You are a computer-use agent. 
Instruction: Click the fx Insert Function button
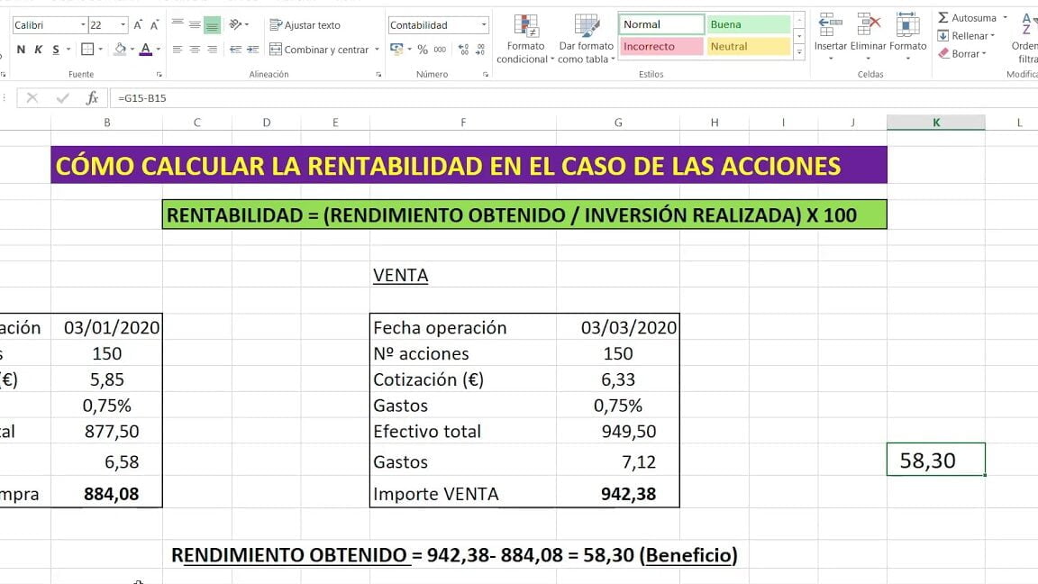click(91, 97)
